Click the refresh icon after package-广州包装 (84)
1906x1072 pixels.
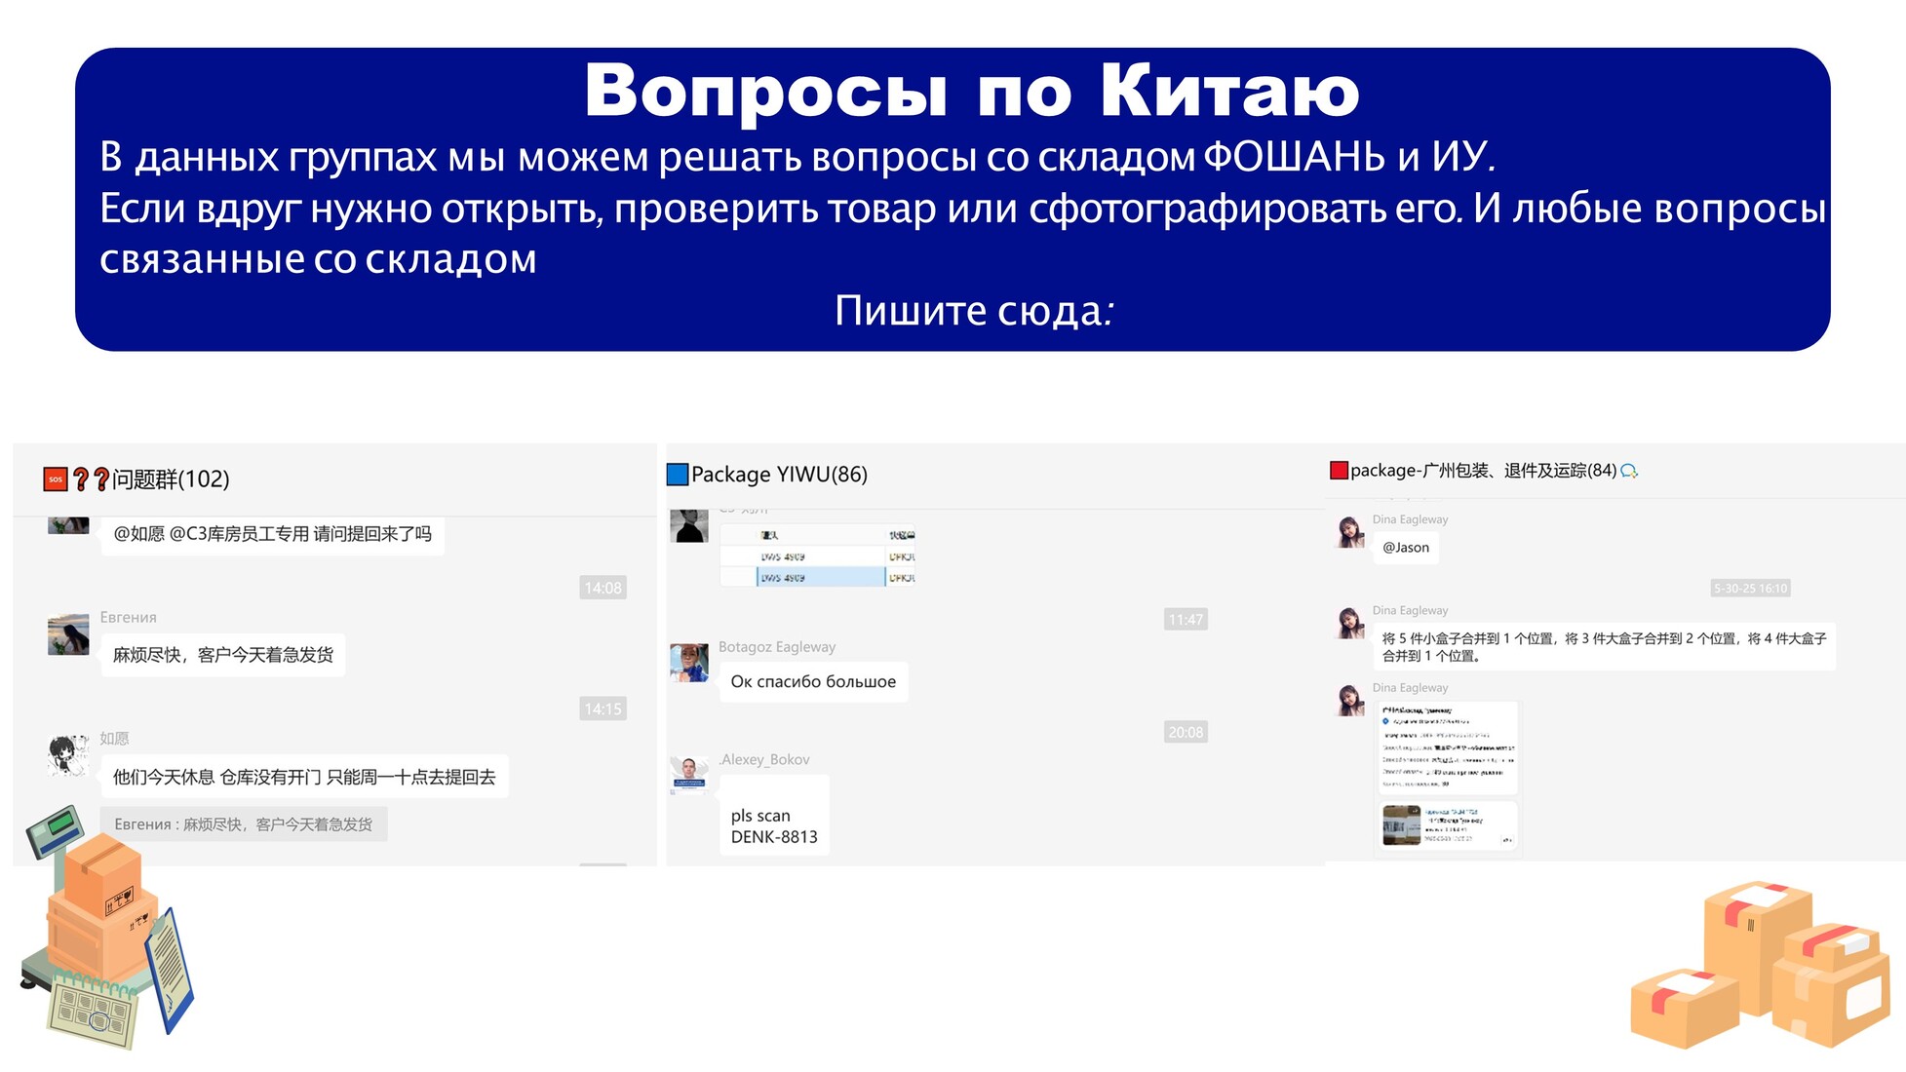tap(1629, 471)
